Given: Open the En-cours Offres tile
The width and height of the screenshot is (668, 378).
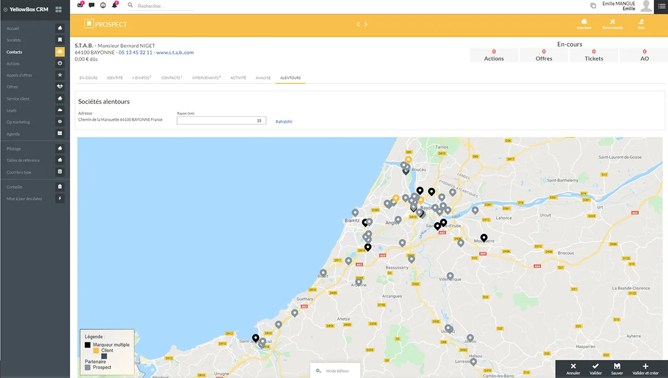Looking at the screenshot, I should [x=544, y=55].
